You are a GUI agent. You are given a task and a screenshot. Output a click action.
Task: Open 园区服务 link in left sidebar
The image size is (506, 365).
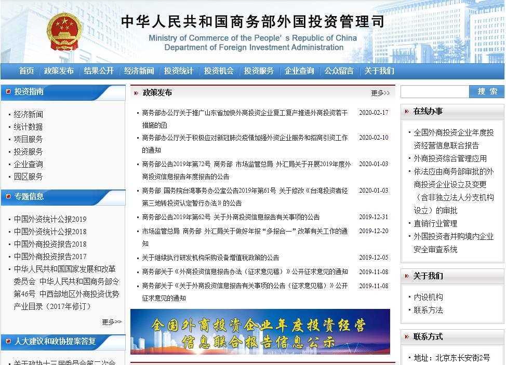29,177
